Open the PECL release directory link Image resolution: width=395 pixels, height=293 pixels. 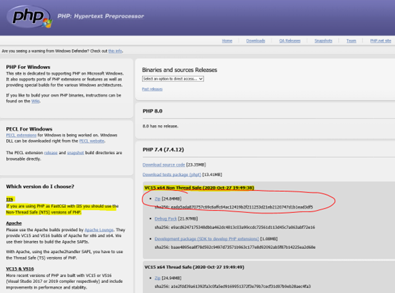tap(51, 153)
